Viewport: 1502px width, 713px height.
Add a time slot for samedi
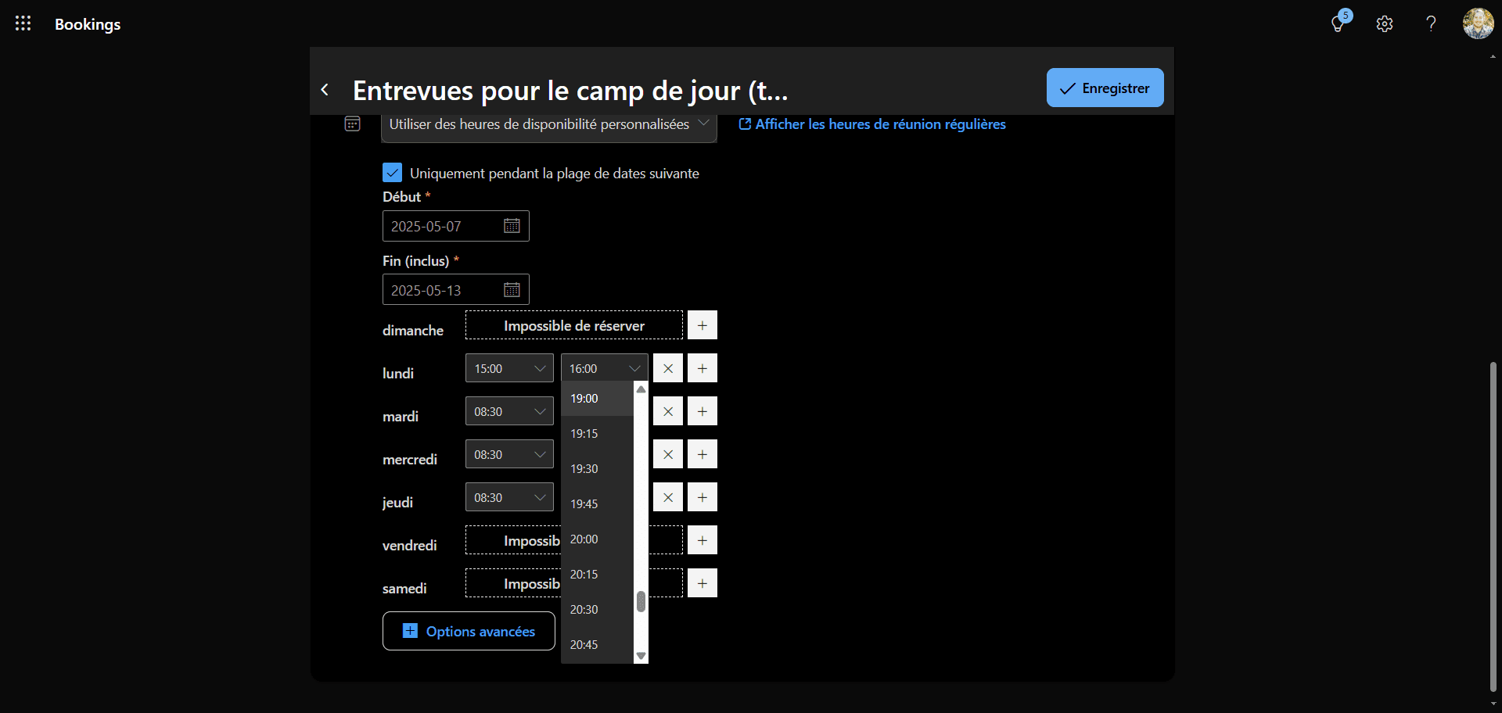pyautogui.click(x=702, y=583)
